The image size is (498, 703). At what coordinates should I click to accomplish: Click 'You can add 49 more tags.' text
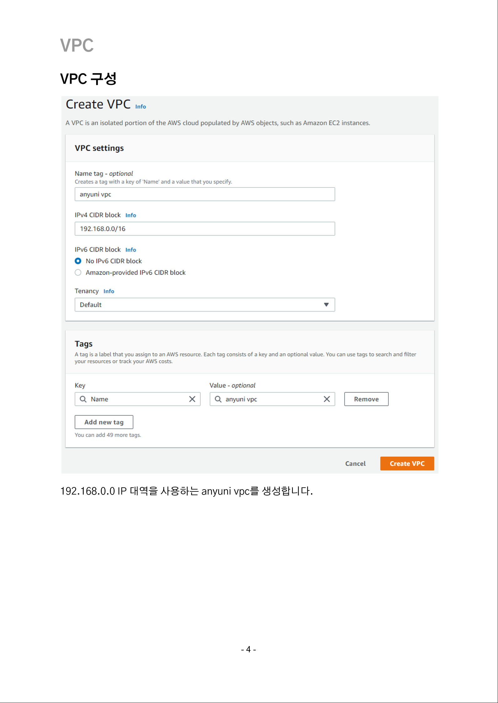coord(108,435)
